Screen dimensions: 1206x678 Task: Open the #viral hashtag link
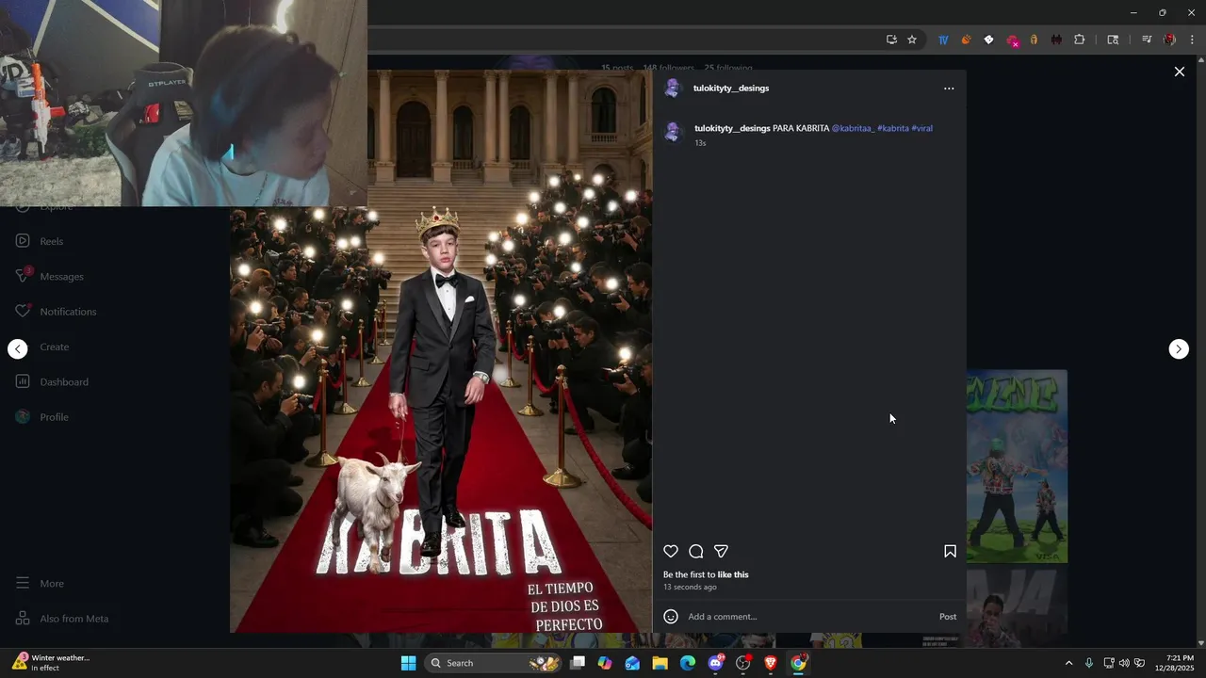pyautogui.click(x=921, y=128)
